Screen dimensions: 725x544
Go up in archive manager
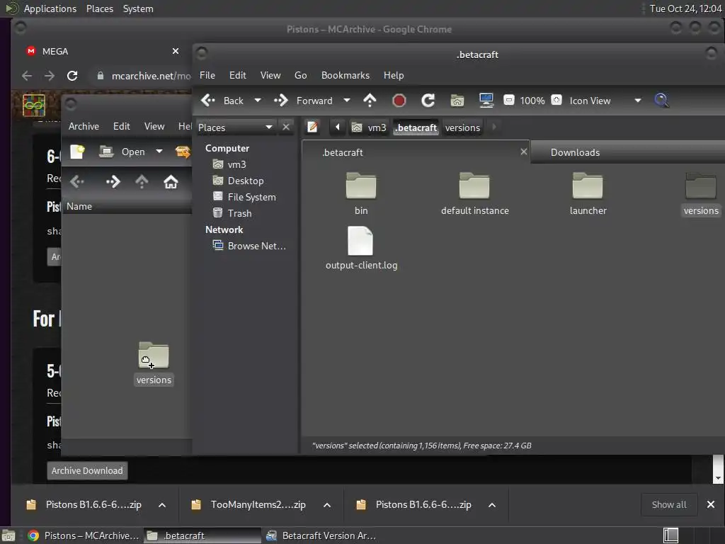[142, 182]
